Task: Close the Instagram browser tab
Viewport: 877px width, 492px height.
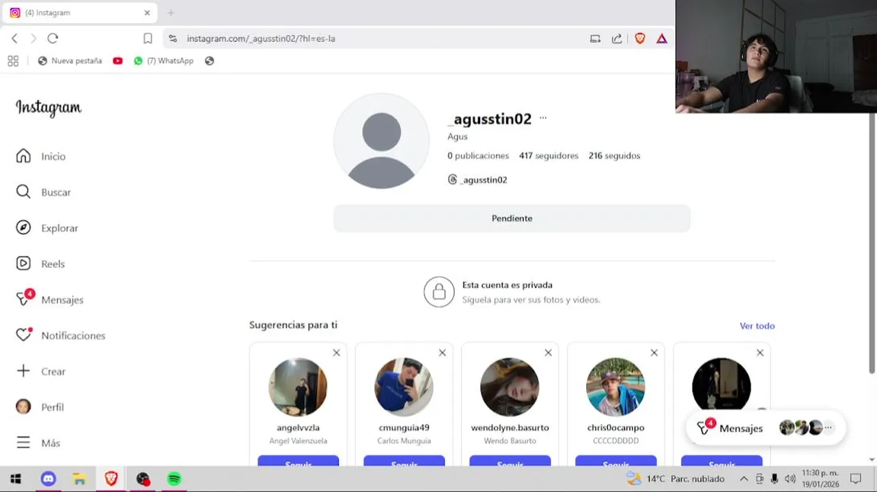Action: pyautogui.click(x=147, y=12)
